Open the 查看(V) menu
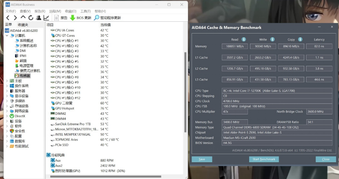The image size is (339, 179). tap(25, 11)
